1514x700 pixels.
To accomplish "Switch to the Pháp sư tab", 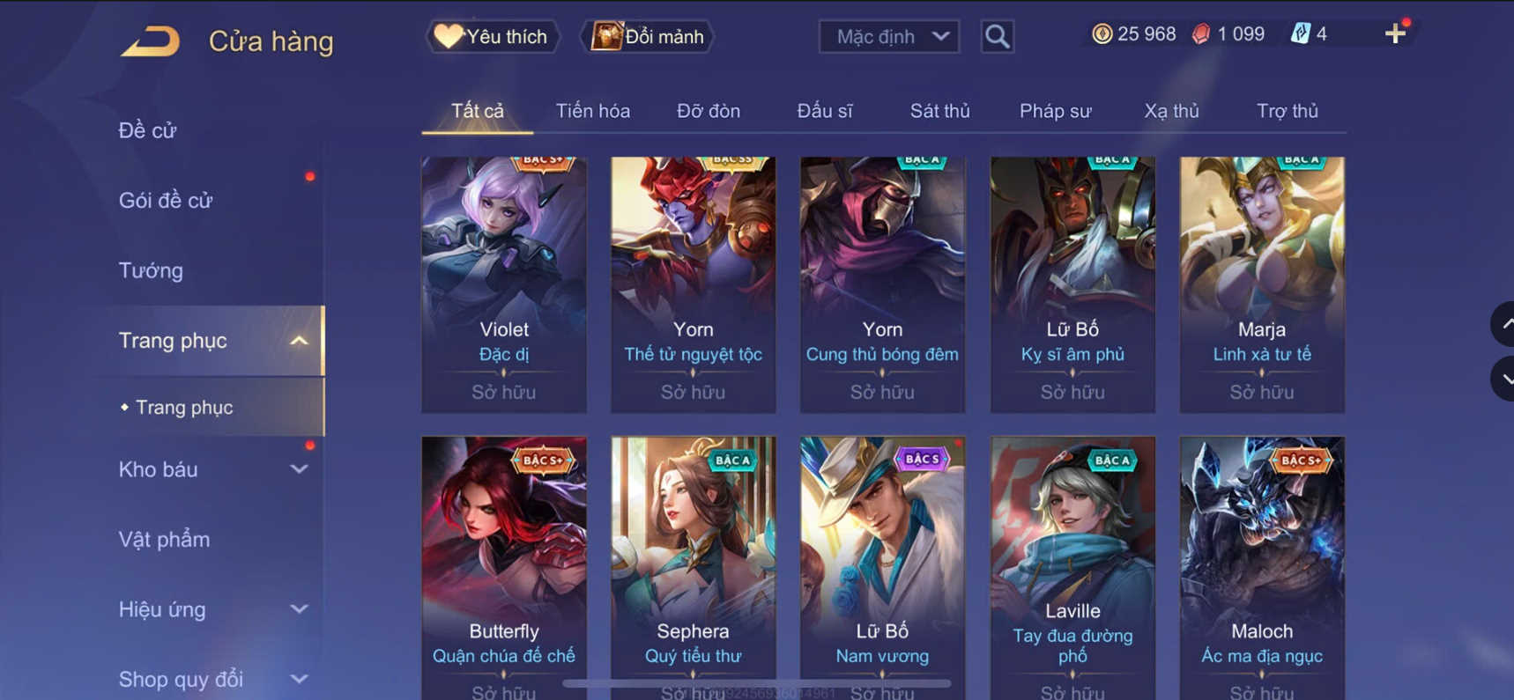I will [x=1055, y=111].
